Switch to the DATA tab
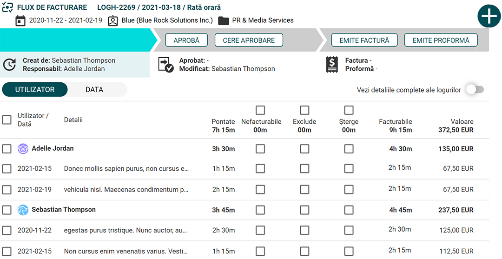The image size is (502, 259). coord(94,90)
